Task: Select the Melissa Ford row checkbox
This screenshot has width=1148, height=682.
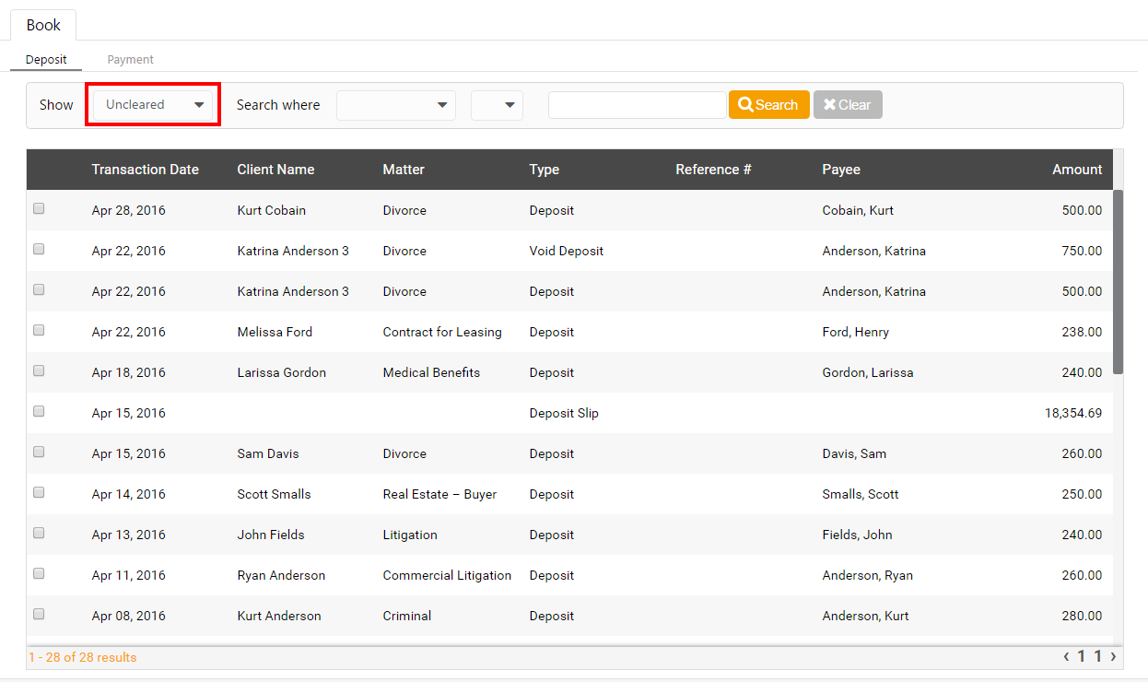Action: coord(39,330)
